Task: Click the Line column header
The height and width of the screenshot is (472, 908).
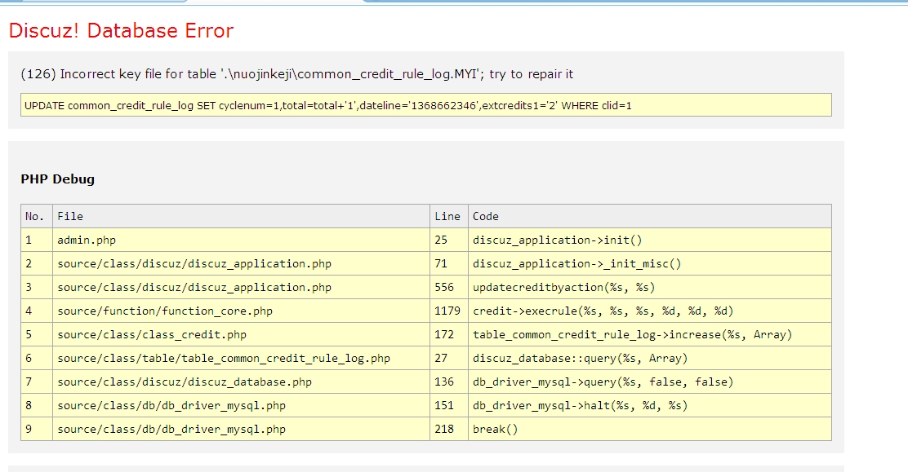Action: click(447, 216)
